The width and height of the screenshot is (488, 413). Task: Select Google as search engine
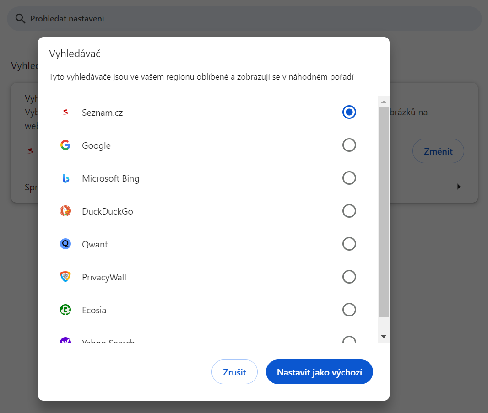(x=349, y=145)
